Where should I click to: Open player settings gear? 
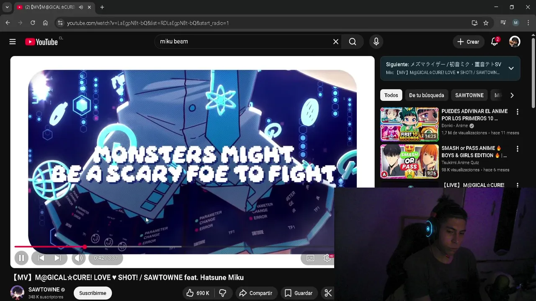pos(327,258)
